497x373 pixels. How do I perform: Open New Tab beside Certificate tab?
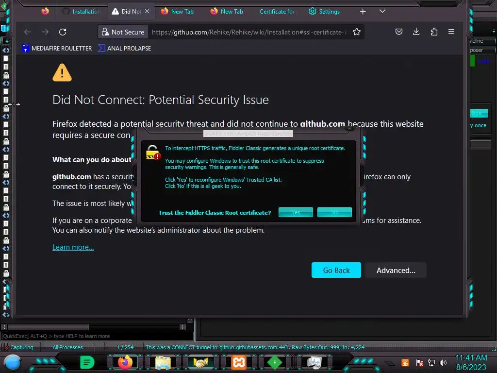(227, 12)
